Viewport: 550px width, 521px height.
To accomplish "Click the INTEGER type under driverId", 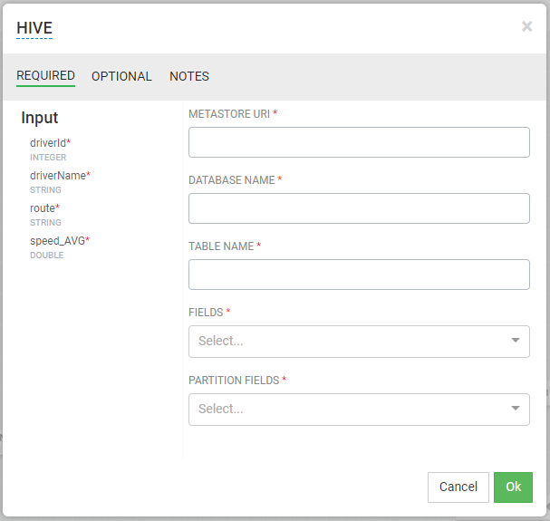I will tap(48, 158).
